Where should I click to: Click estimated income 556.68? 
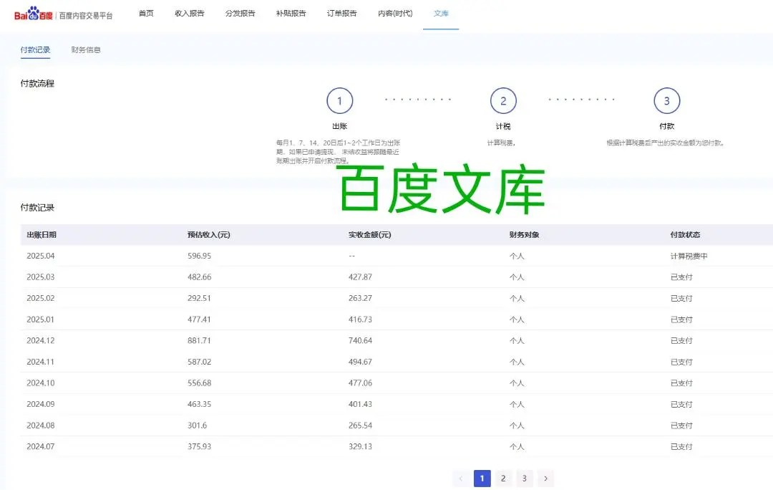pyautogui.click(x=199, y=383)
